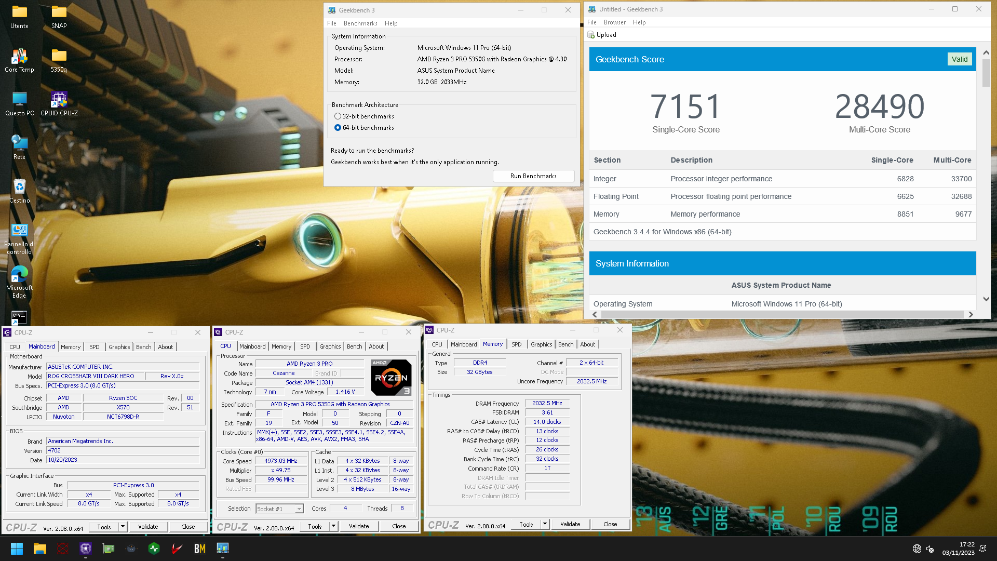The height and width of the screenshot is (561, 997).
Task: Open File Explorer from the taskbar
Action: tap(40, 548)
